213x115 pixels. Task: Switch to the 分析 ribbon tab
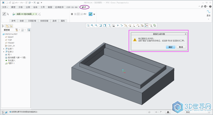point(21,7)
